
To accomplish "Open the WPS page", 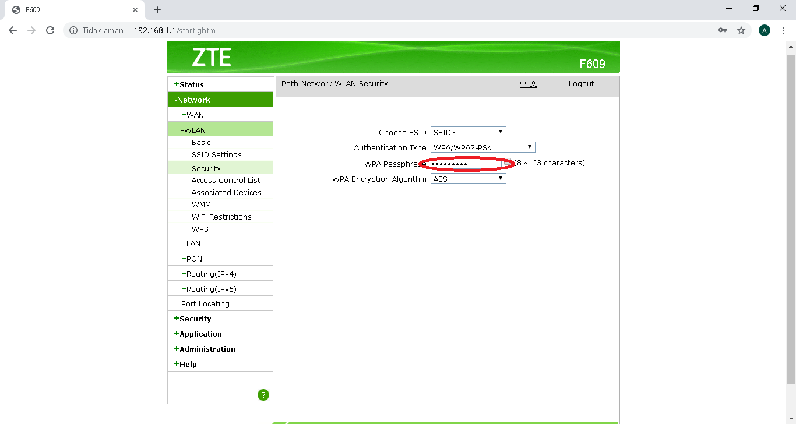I will point(200,229).
